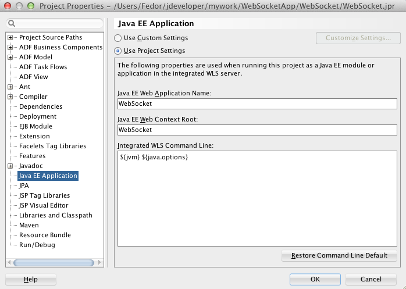Image resolution: width=406 pixels, height=289 pixels.
Task: Go to Run/Debug settings
Action: click(37, 245)
